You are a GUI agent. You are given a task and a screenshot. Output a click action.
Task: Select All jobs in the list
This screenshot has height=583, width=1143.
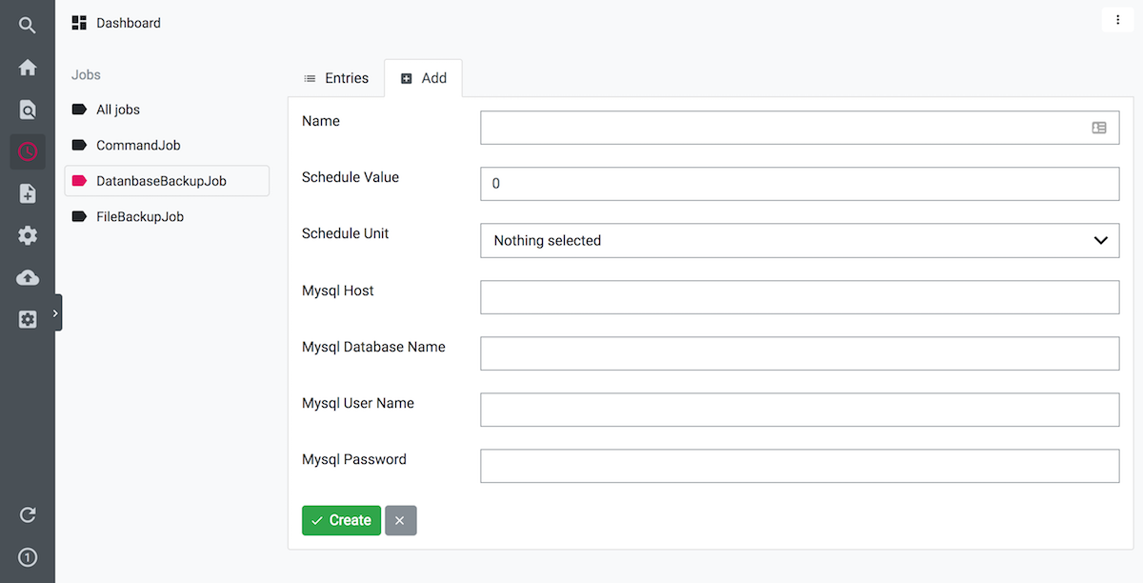click(x=118, y=110)
